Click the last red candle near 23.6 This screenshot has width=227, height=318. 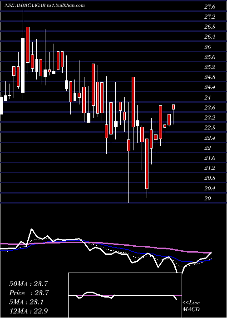(x=173, y=107)
